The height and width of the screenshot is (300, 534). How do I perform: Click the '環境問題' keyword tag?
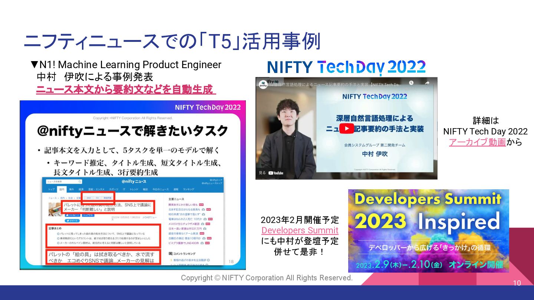coord(107,198)
